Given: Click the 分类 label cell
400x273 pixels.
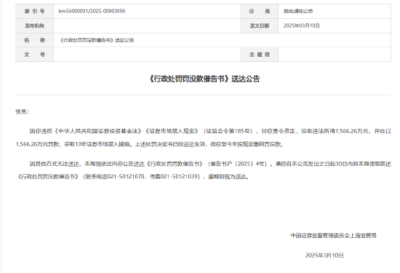Looking at the screenshot, I should tap(259, 11).
